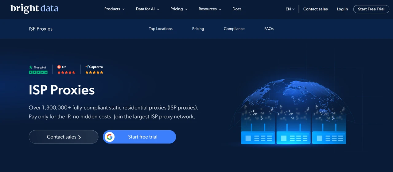
Task: Expand the Products dropdown menu
Action: point(115,9)
